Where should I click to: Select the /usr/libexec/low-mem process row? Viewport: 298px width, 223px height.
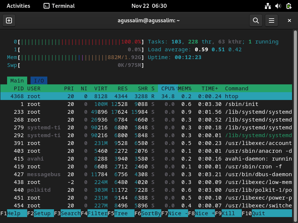146,182
